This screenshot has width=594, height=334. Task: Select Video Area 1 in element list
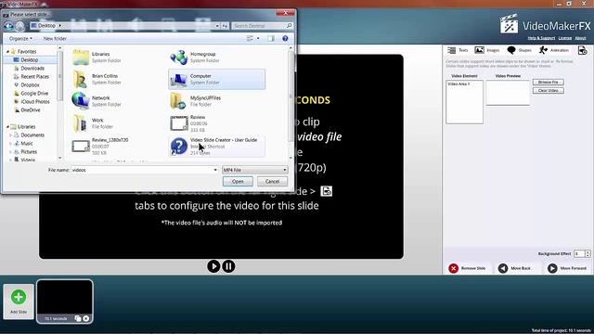click(459, 84)
